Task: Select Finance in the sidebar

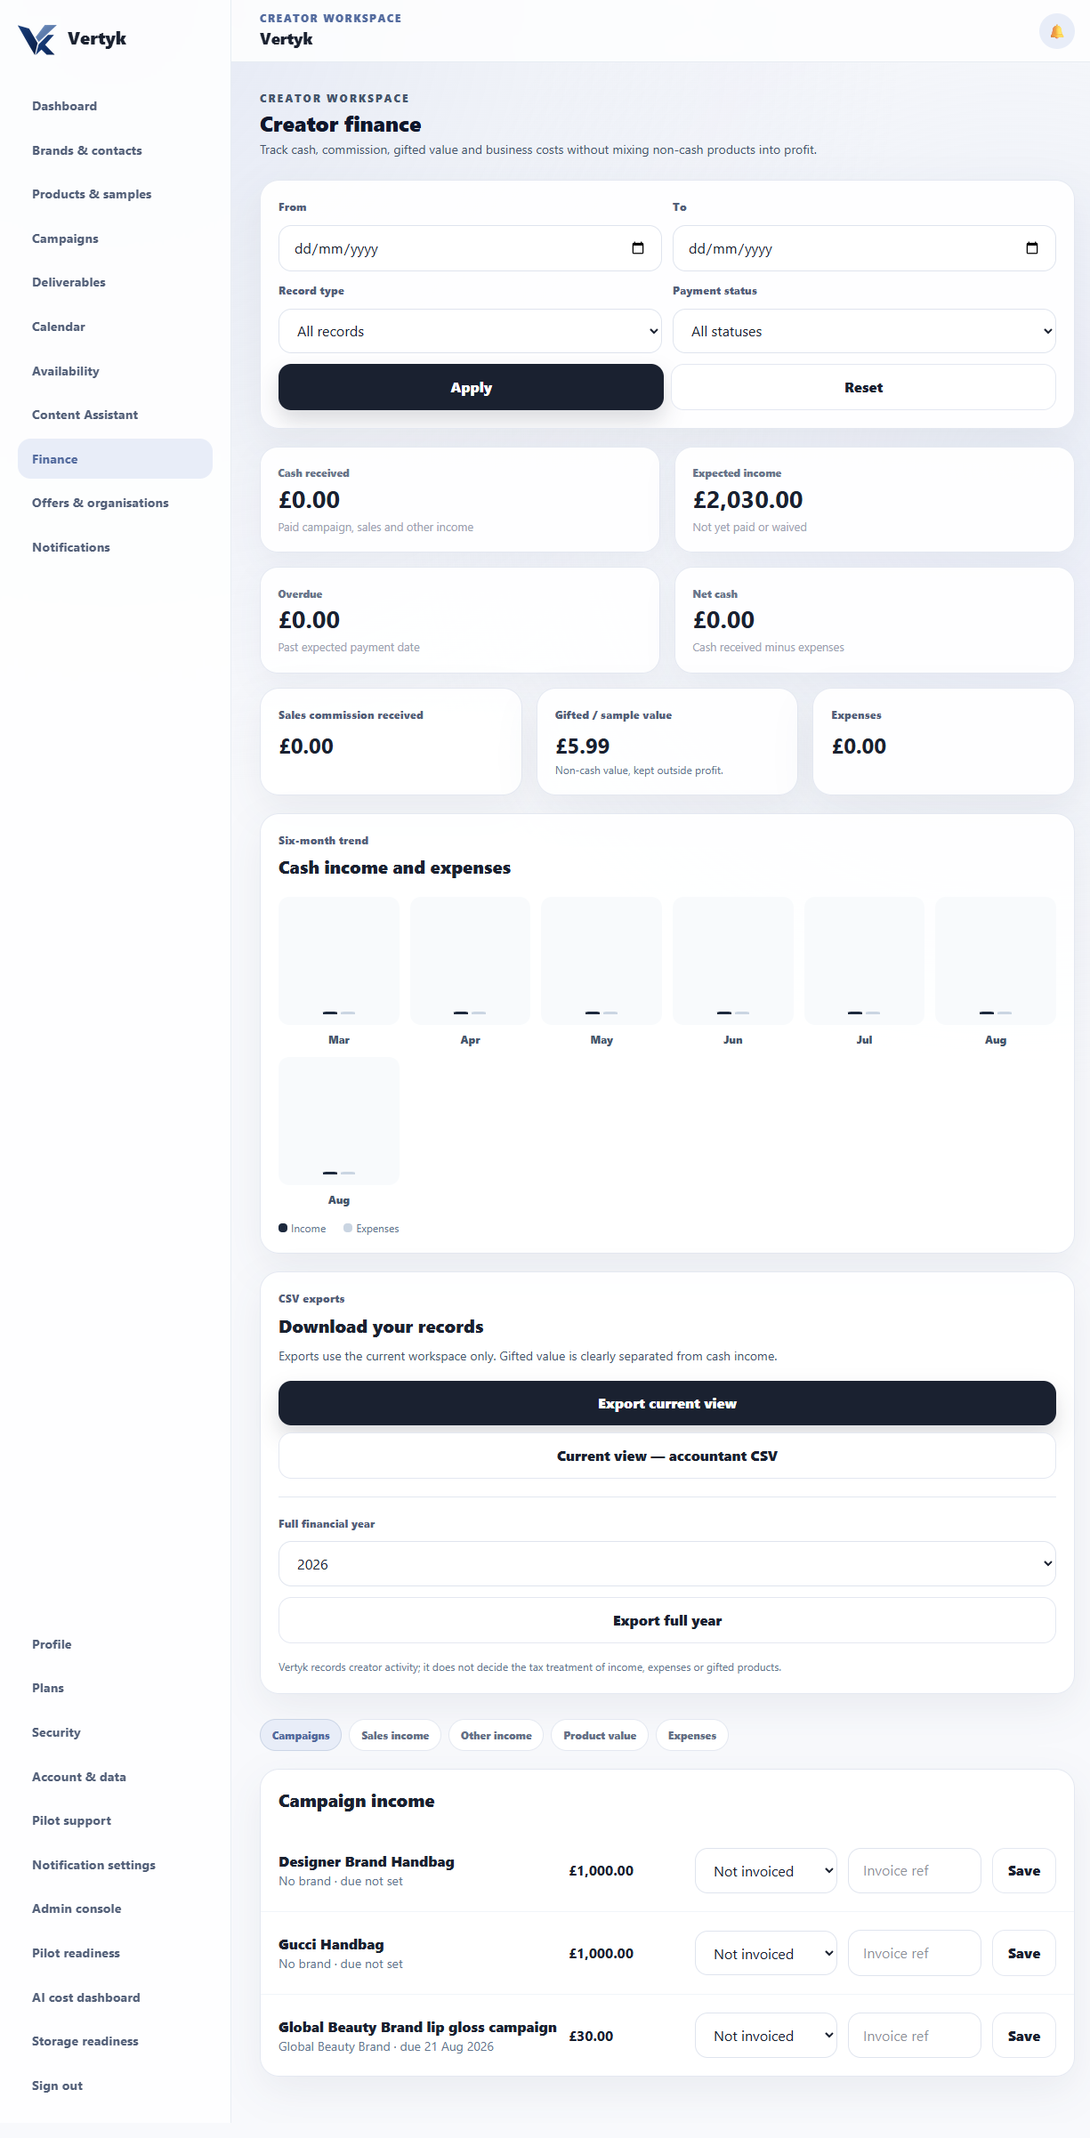Action: [115, 459]
